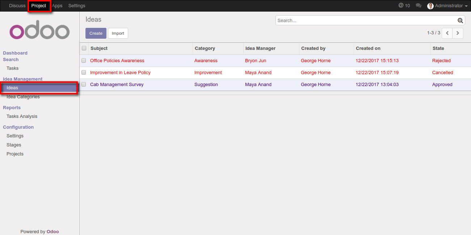Select Tasks in the sidebar
Screen dimensions: 471x235
(x=13, y=68)
